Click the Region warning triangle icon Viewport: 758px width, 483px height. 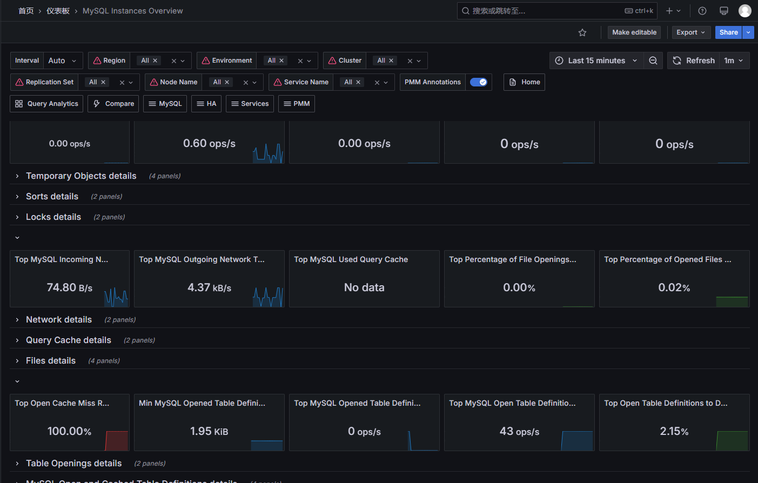pos(97,61)
